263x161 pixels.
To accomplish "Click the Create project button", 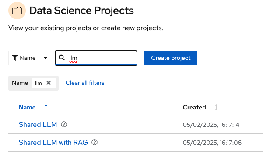I will click(171, 58).
